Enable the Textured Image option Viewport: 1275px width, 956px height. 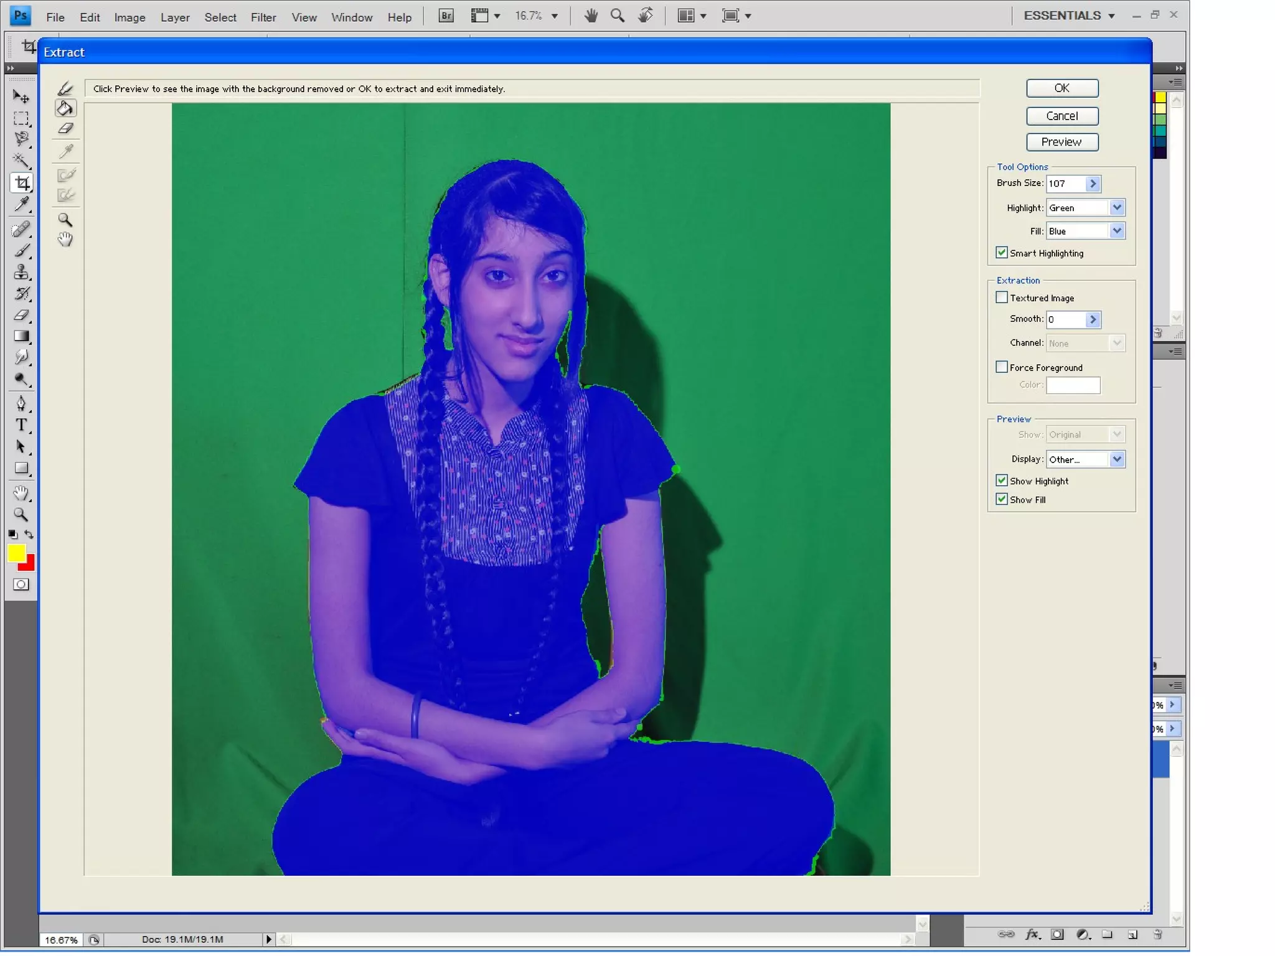point(1001,298)
